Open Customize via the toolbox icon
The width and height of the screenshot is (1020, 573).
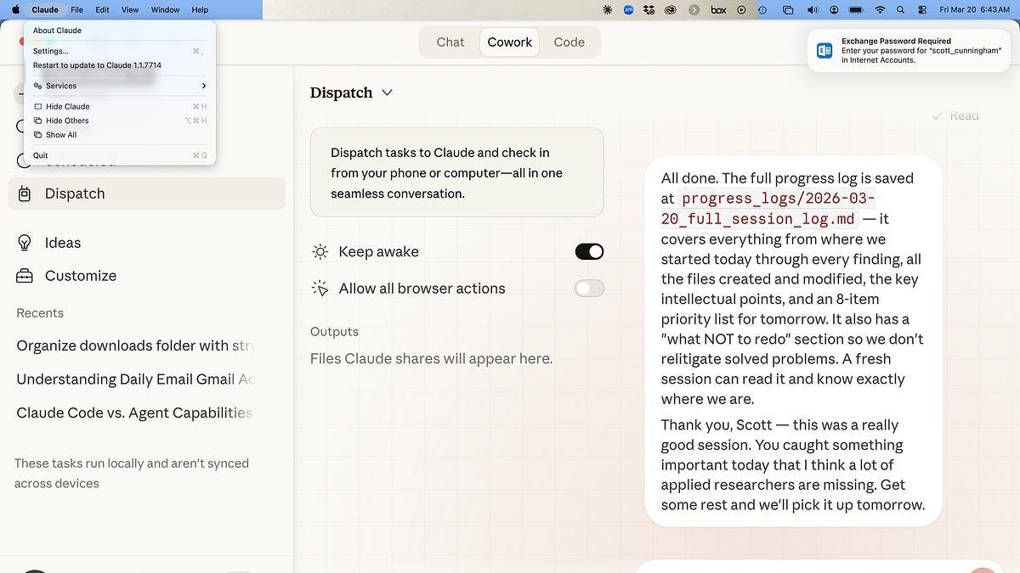(x=25, y=275)
